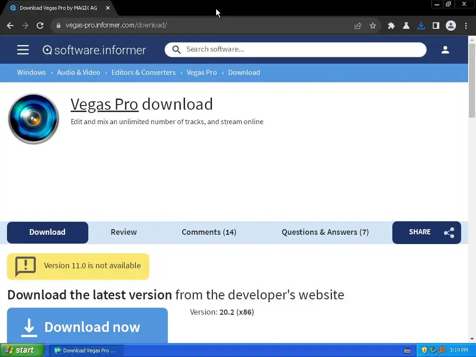The image size is (476, 357).
Task: Open Chrome three-dot menu
Action: [x=466, y=26]
